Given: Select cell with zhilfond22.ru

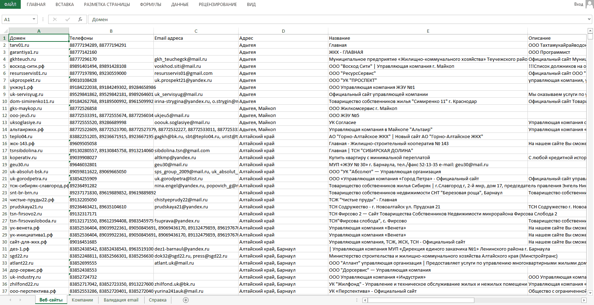Looking at the screenshot, I should (39, 284).
